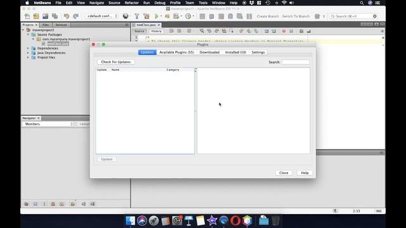Switch editor to Source view
This screenshot has width=406, height=228.
click(x=140, y=31)
